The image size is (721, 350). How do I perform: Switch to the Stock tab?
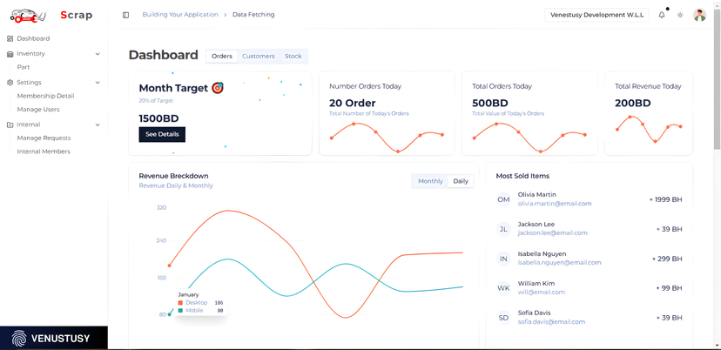point(293,57)
